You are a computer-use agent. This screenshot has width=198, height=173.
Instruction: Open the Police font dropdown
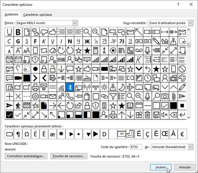point(75,23)
